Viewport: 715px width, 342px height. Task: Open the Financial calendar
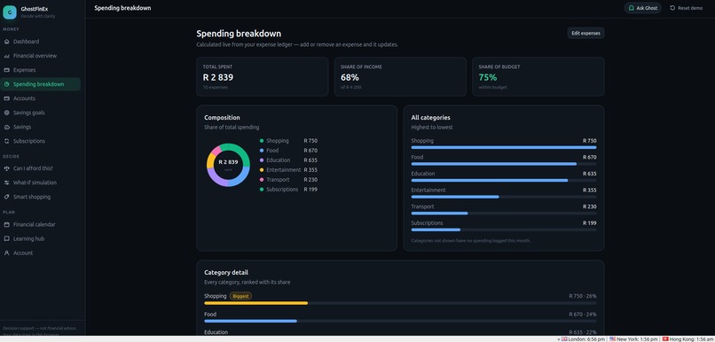pyautogui.click(x=41, y=224)
